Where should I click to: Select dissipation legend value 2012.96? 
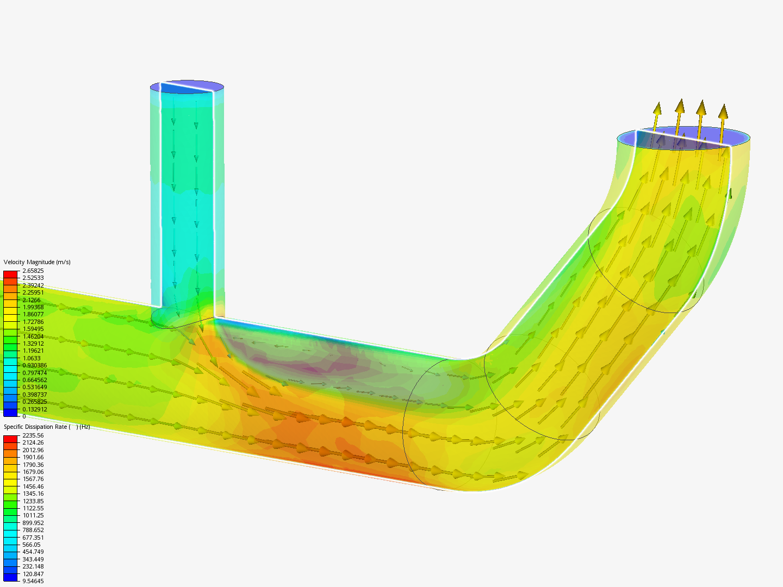point(33,450)
